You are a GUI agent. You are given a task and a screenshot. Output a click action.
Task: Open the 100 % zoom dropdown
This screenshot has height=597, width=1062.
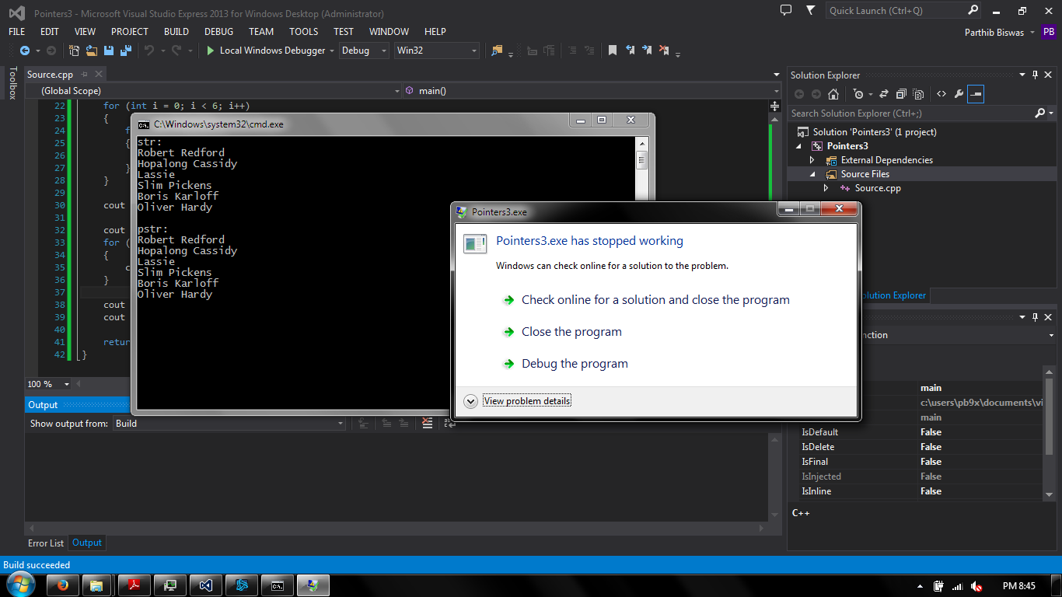coord(66,384)
